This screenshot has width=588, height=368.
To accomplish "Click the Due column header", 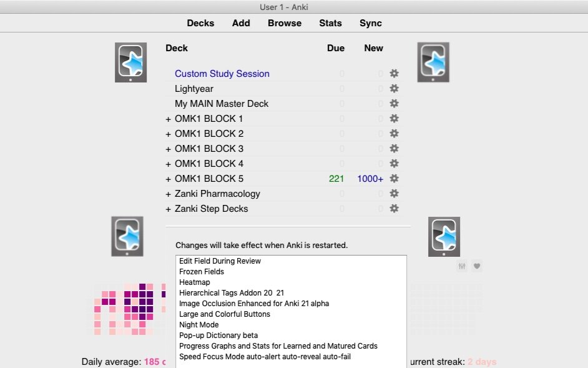I will tap(336, 48).
